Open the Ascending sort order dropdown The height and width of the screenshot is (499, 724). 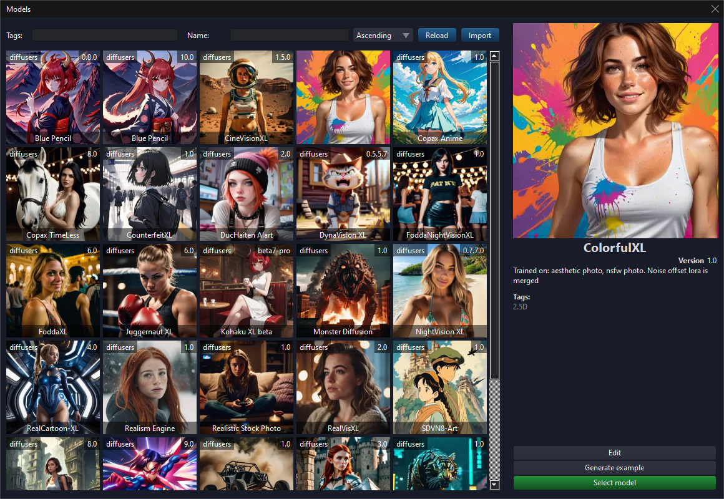[x=383, y=35]
